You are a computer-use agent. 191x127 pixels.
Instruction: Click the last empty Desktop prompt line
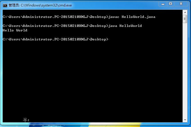pyautogui.click(x=55, y=39)
